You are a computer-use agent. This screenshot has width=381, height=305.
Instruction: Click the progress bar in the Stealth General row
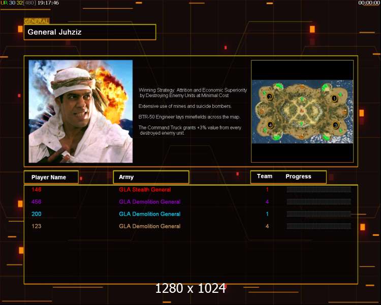click(319, 190)
